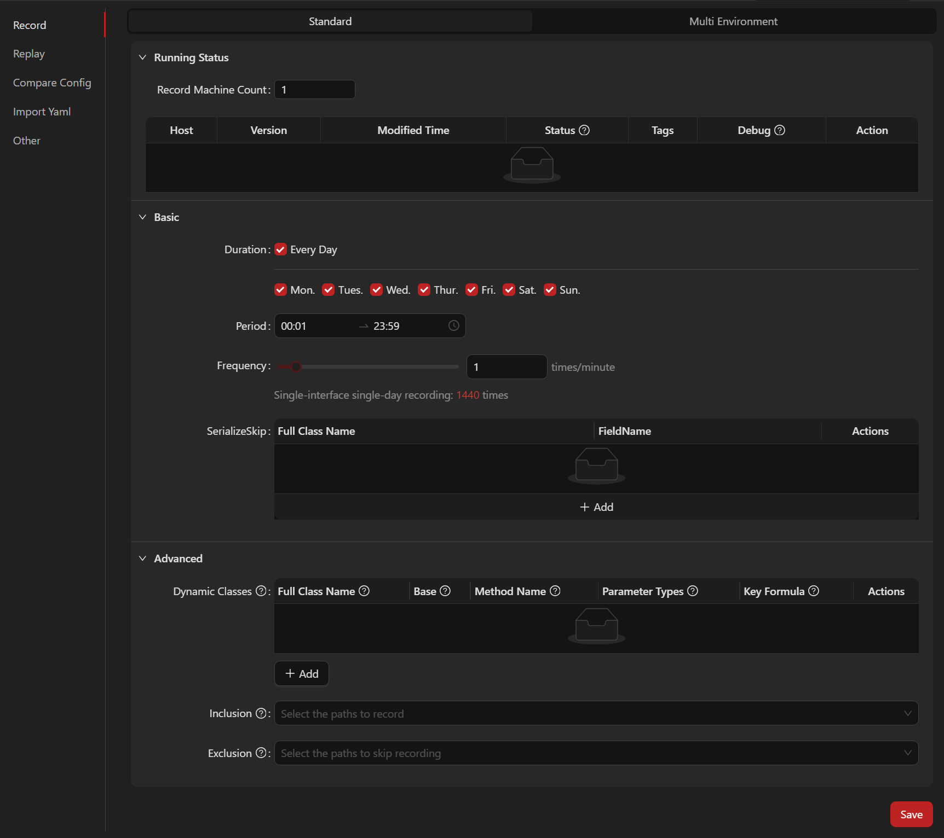Viewport: 944px width, 838px height.
Task: Open Other in the sidebar
Action: tap(27, 141)
